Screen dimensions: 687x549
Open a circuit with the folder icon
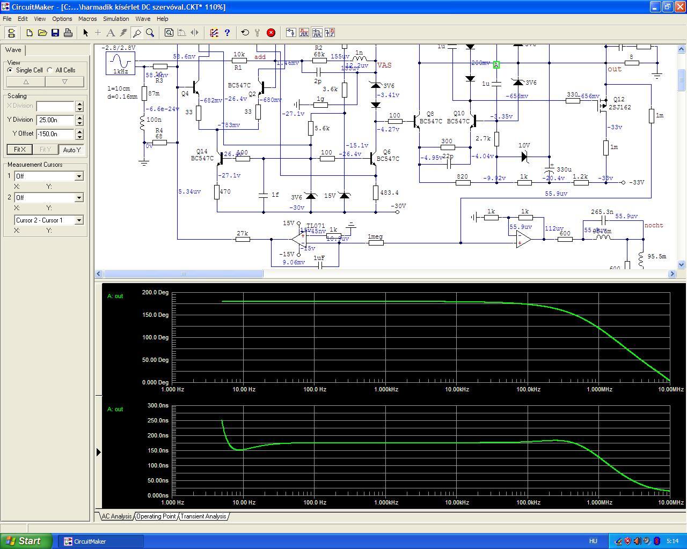coord(42,33)
